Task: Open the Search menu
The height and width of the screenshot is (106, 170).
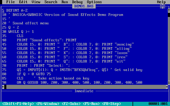Action: (x=51, y=2)
